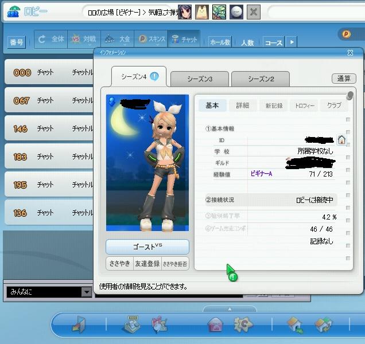
Task: Filter rooms by VS 対戦
Action: 84,39
